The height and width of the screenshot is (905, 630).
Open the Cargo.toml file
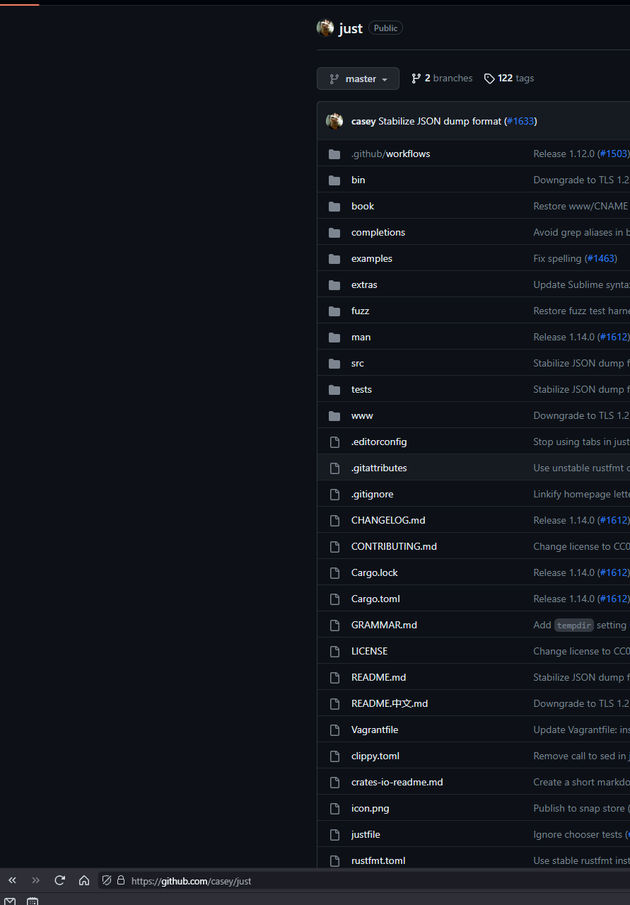(x=375, y=599)
